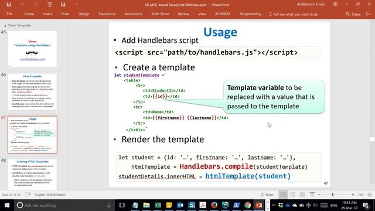This screenshot has height=211, width=375.
Task: Open PowerShell from taskbar
Action: (x=236, y=205)
